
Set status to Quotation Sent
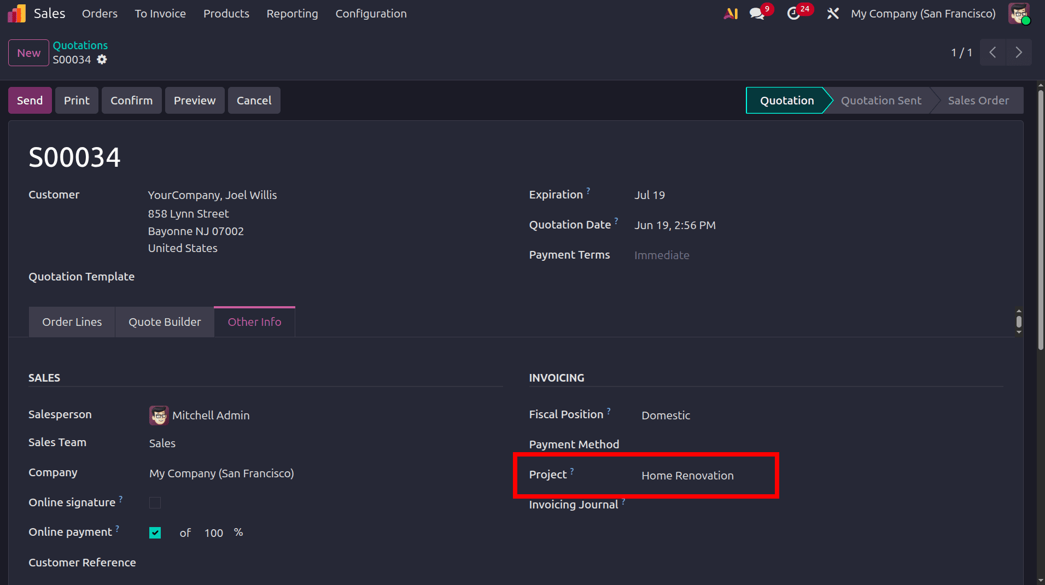click(881, 101)
